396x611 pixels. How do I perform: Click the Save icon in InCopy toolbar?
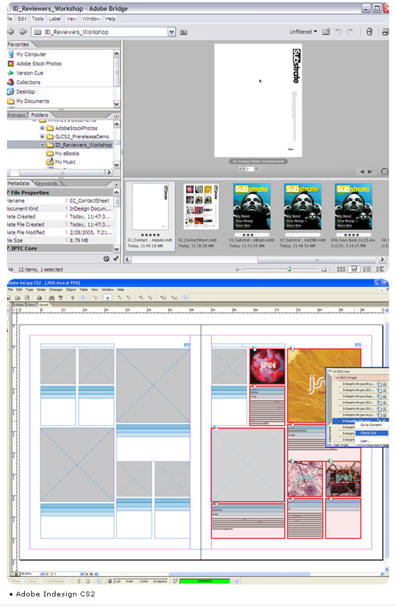click(26, 298)
